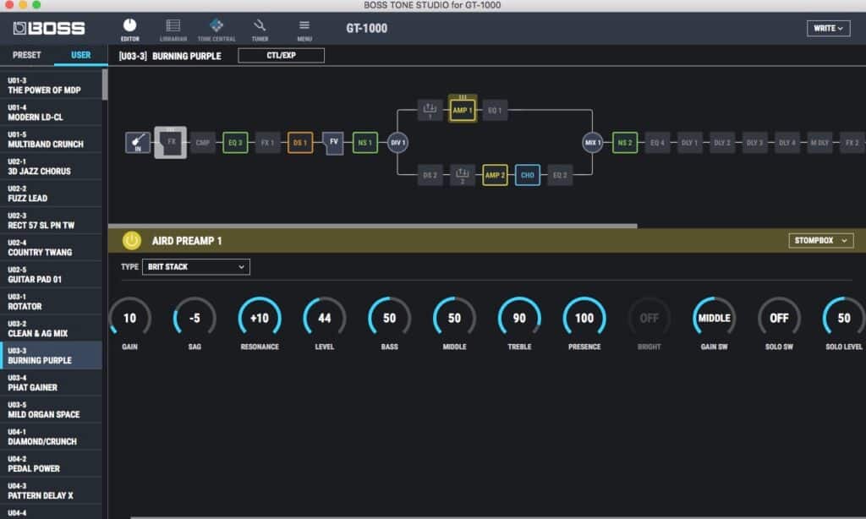Image resolution: width=866 pixels, height=519 pixels.
Task: Select the FX 2 block
Action: pos(852,143)
